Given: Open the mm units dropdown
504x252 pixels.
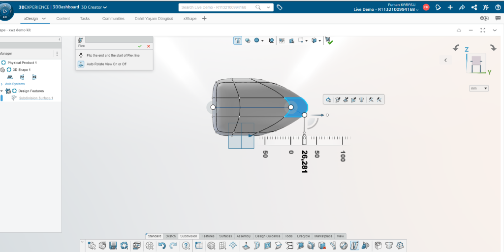Looking at the screenshot, I should [x=479, y=88].
